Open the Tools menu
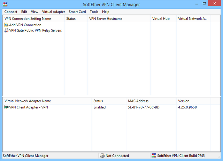This screenshot has height=161, width=223. pos(94,12)
